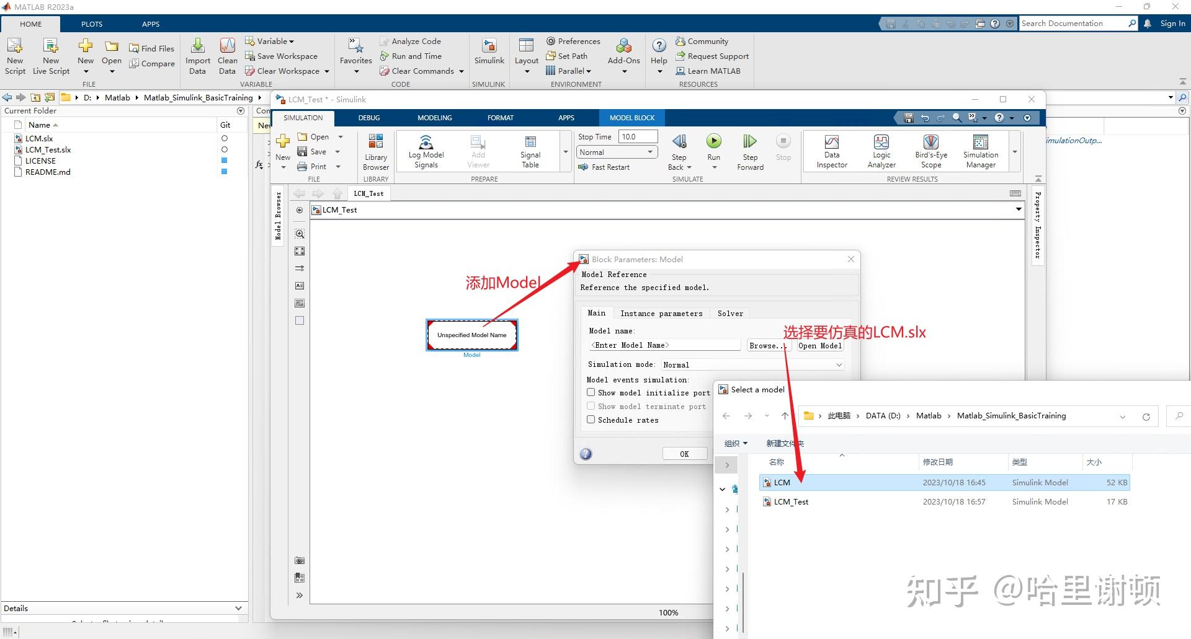Click the Browse button for model name
Screen dimensions: 1191x639
[768, 345]
